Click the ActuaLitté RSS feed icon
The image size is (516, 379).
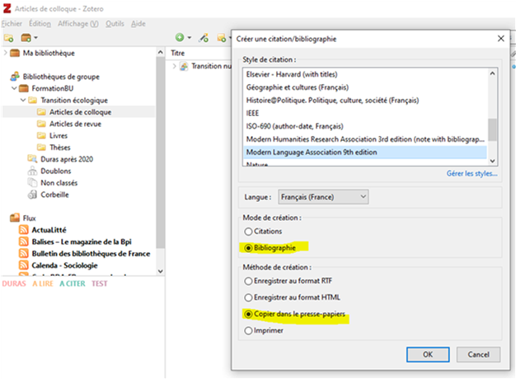click(23, 230)
